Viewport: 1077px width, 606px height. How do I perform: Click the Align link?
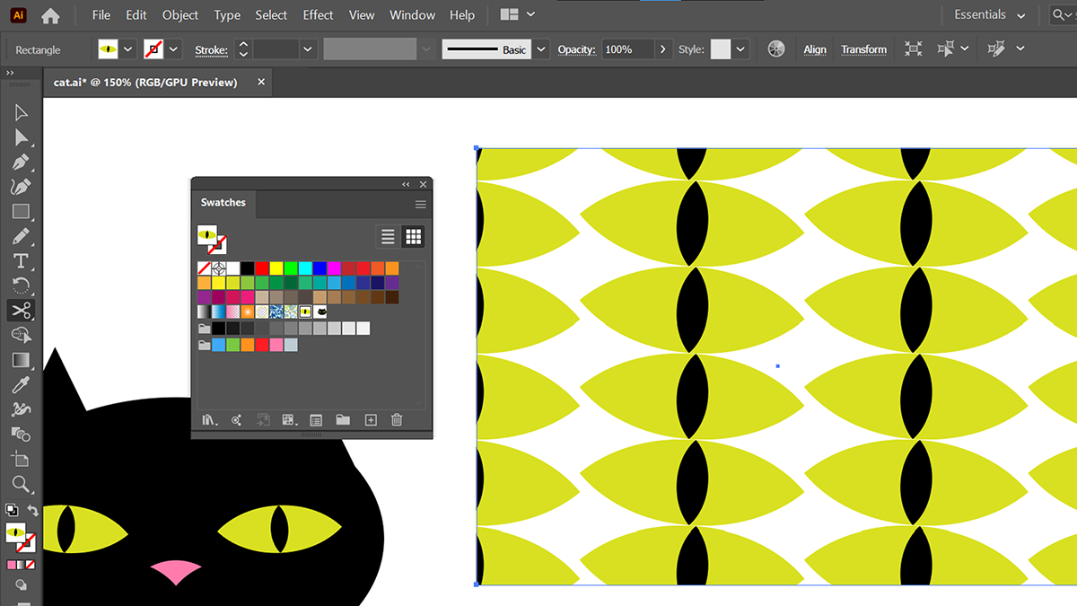[815, 49]
